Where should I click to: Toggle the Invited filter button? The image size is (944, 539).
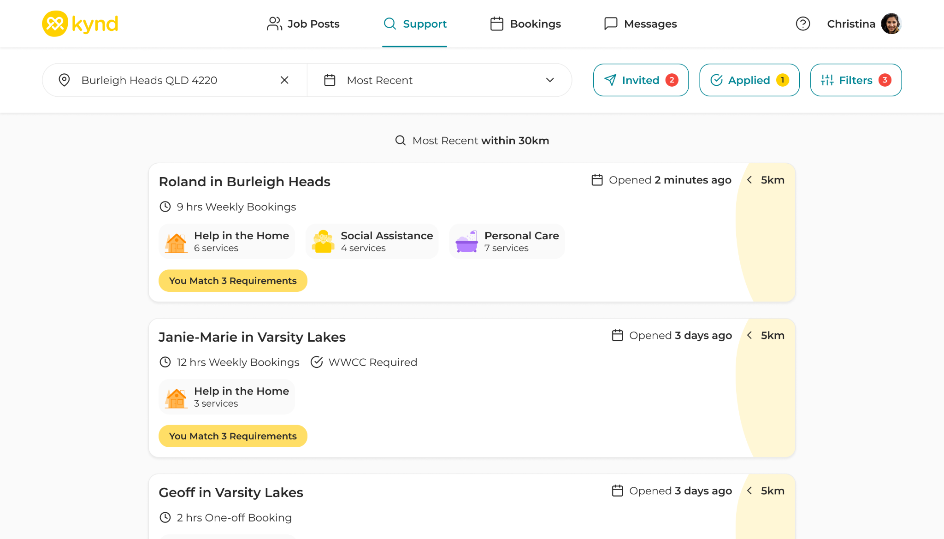[641, 80]
